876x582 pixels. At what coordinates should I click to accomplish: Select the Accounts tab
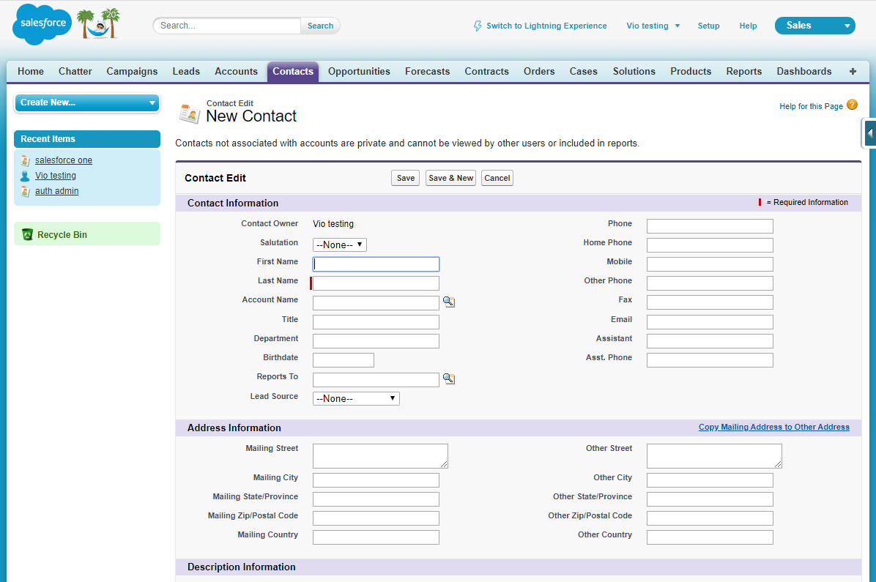click(x=237, y=72)
